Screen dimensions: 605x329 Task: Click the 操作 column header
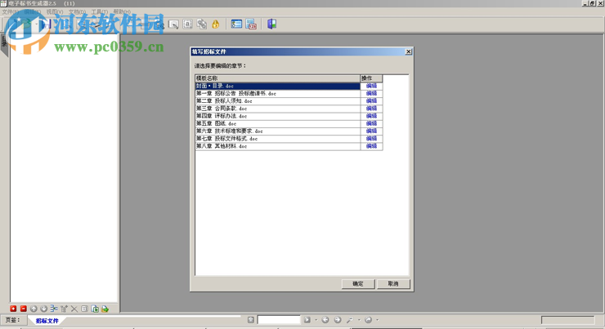(x=371, y=78)
